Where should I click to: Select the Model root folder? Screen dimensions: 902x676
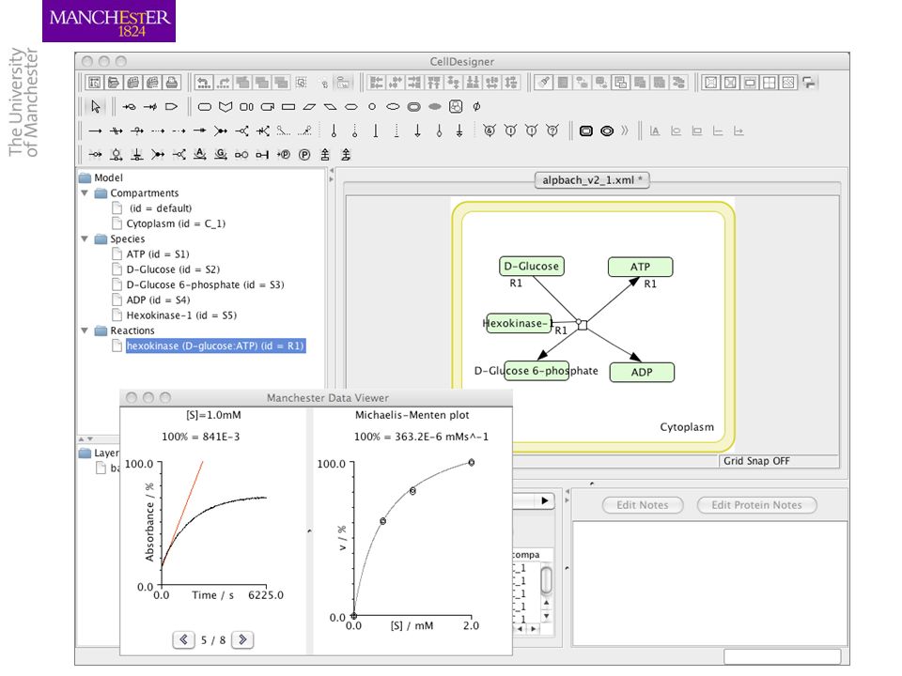[108, 177]
